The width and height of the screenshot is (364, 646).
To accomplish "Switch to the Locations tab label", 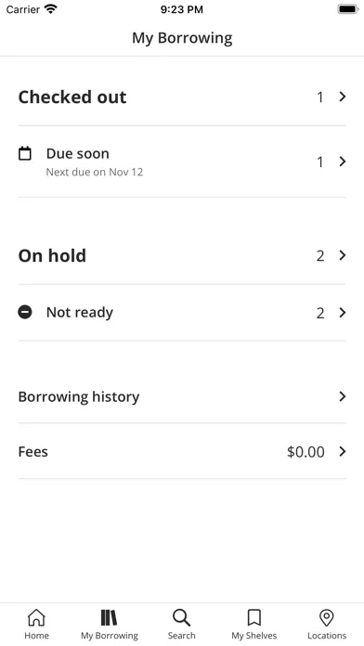I will click(327, 636).
